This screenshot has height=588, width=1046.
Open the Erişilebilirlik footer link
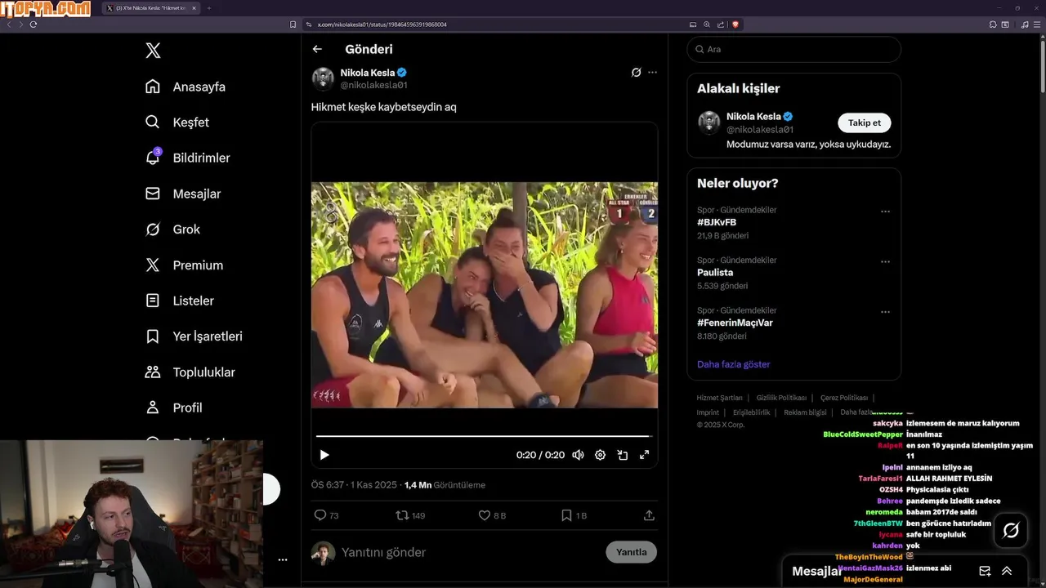tap(751, 412)
